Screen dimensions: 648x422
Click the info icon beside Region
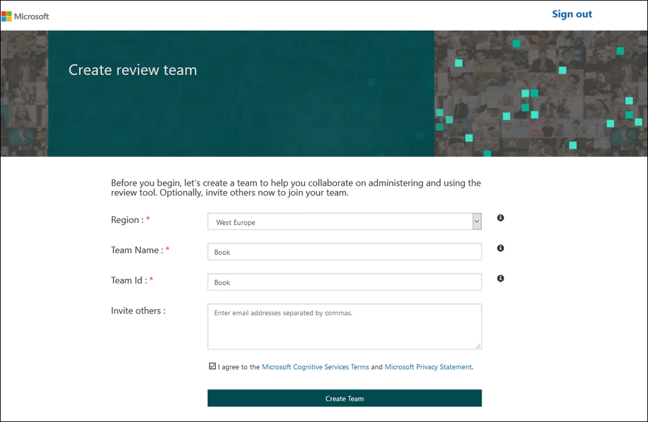[x=500, y=218]
